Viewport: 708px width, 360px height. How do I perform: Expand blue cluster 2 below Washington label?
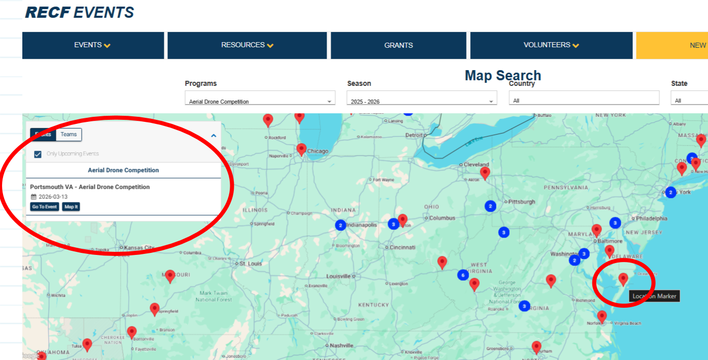tap(575, 260)
